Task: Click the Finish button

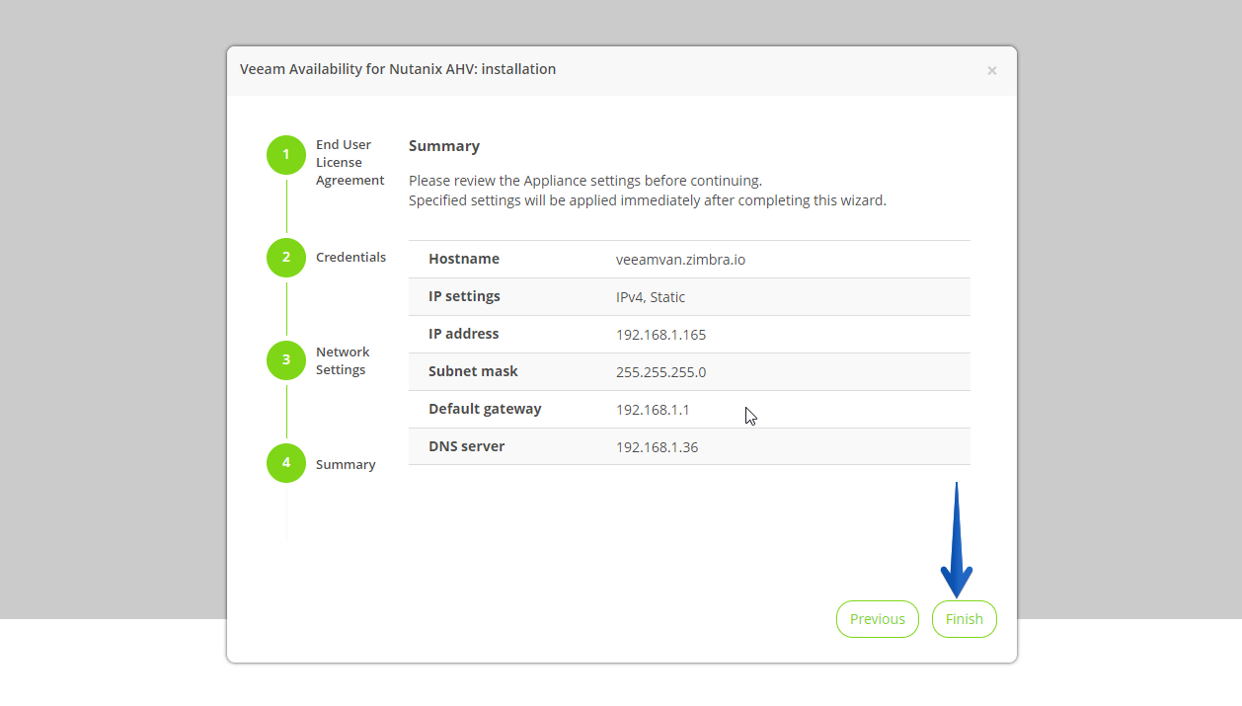Action: point(964,619)
